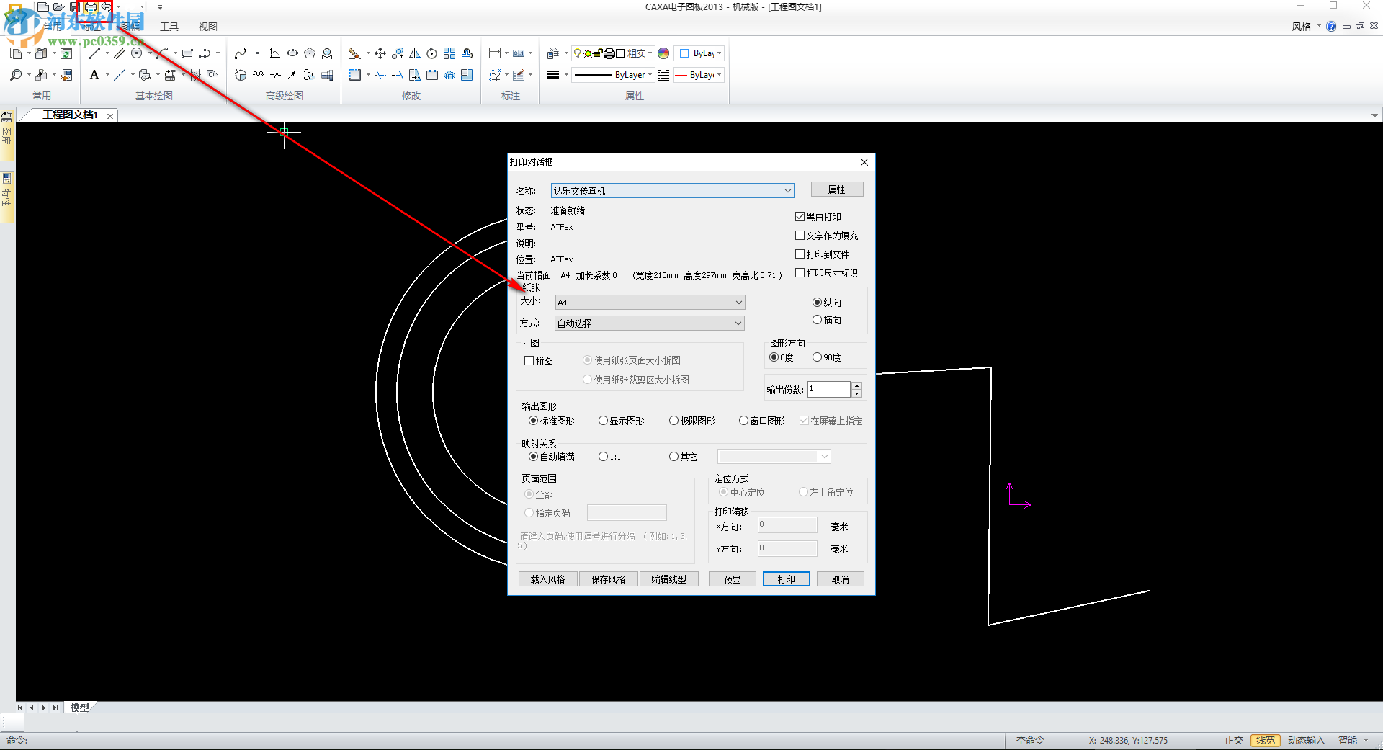Click the 输出份数 copies input field
Image resolution: width=1383 pixels, height=750 pixels.
(828, 390)
